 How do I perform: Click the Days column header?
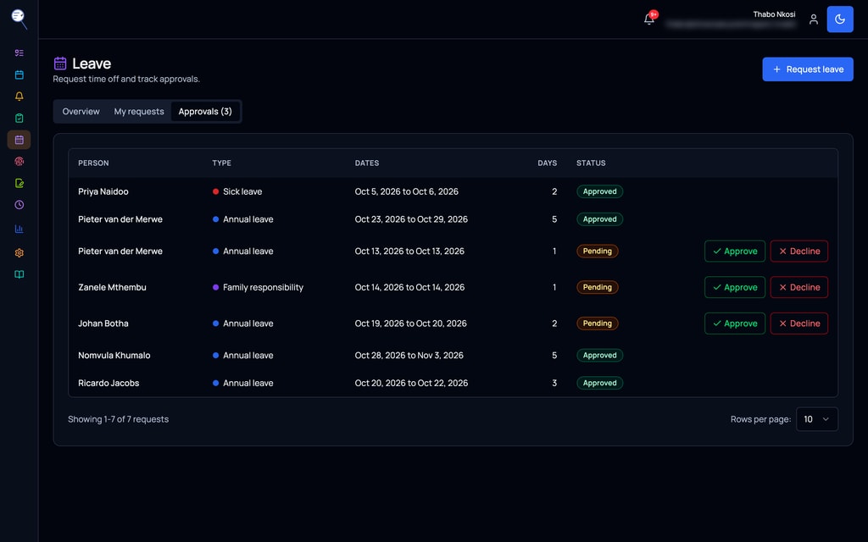pyautogui.click(x=547, y=163)
